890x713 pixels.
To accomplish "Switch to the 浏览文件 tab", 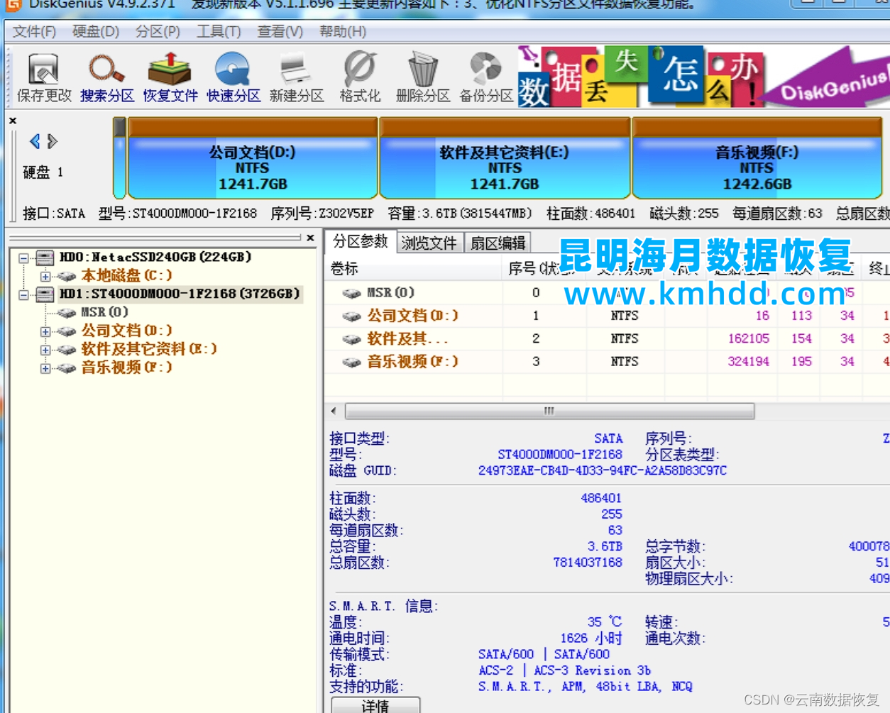I will [429, 243].
